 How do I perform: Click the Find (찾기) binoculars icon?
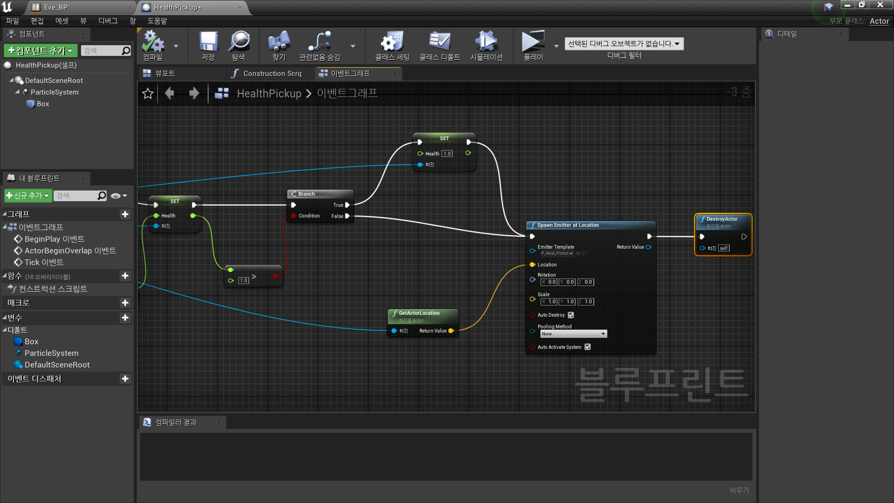click(x=278, y=42)
